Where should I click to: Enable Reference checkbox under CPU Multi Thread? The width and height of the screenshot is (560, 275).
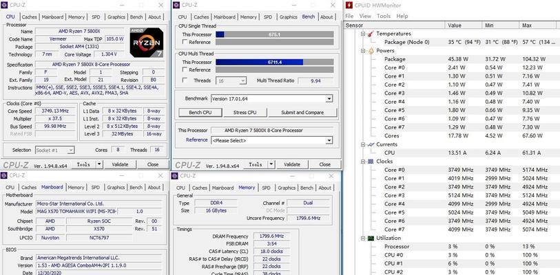click(x=185, y=70)
